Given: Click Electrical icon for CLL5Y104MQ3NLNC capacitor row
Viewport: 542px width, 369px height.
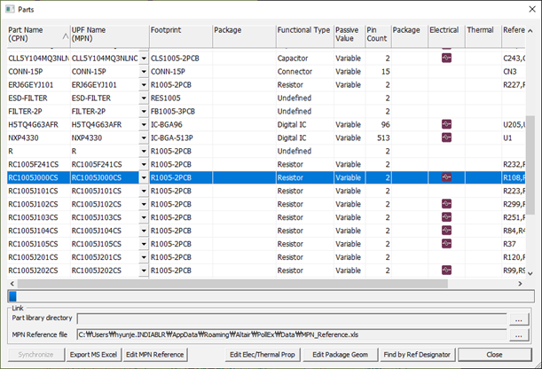Looking at the screenshot, I should click(x=446, y=58).
